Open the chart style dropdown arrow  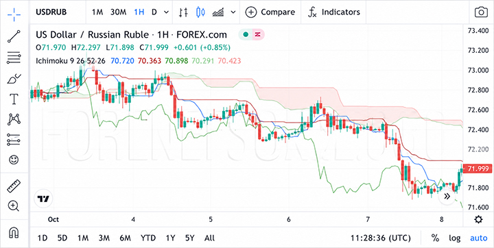coord(233,12)
